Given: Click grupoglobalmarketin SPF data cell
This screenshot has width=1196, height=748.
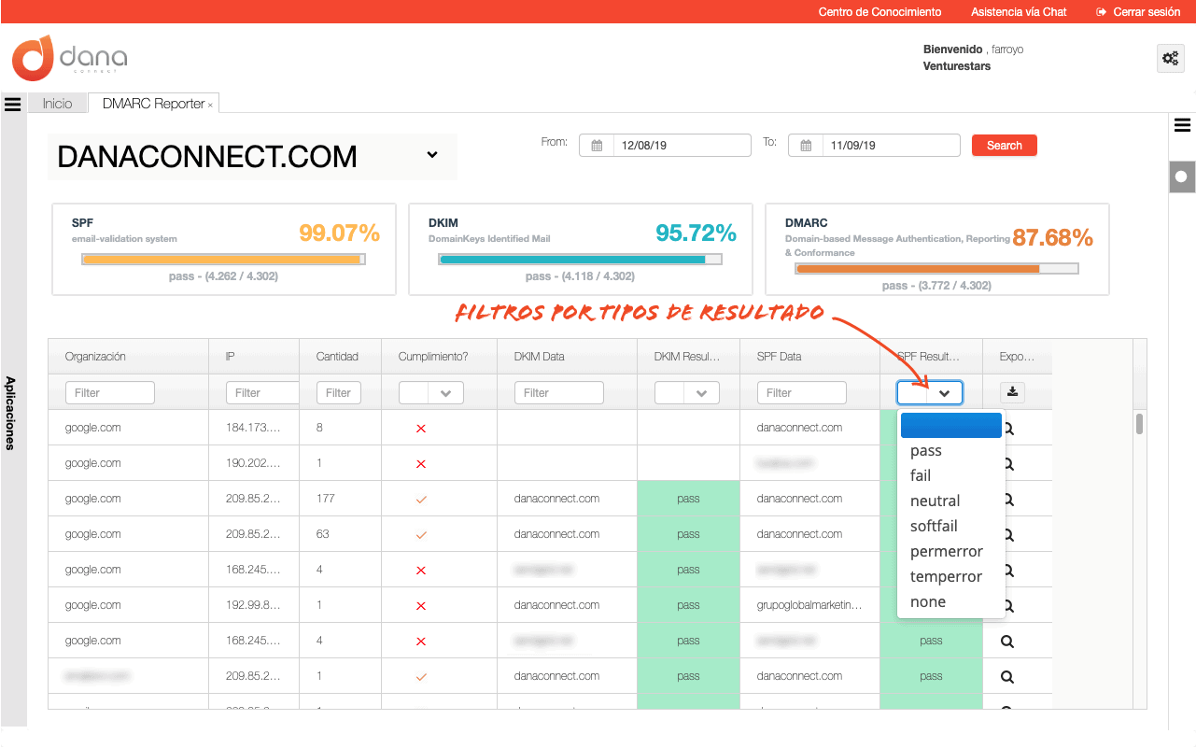Looking at the screenshot, I should 809,605.
